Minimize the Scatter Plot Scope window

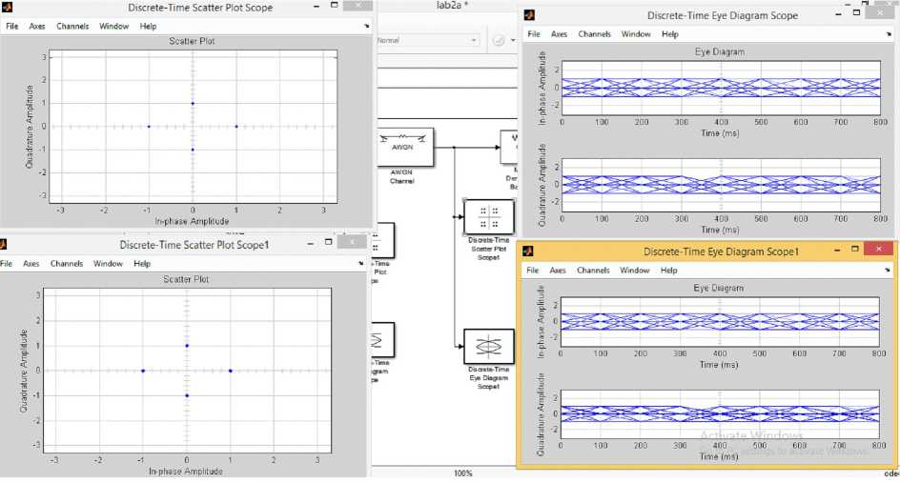click(x=317, y=7)
